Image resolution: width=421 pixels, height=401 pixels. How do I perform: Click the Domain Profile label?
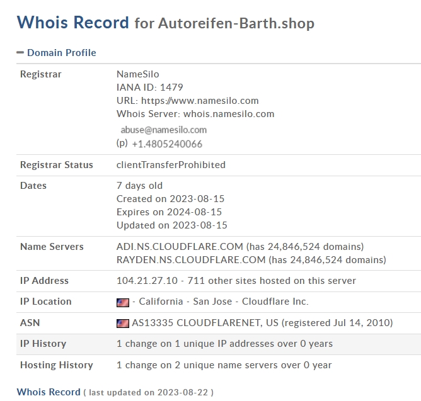62,53
